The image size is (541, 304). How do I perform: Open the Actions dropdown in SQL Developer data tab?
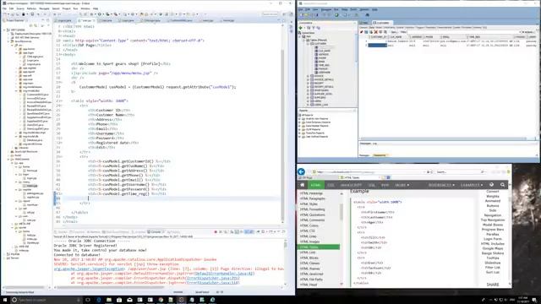[529, 32]
